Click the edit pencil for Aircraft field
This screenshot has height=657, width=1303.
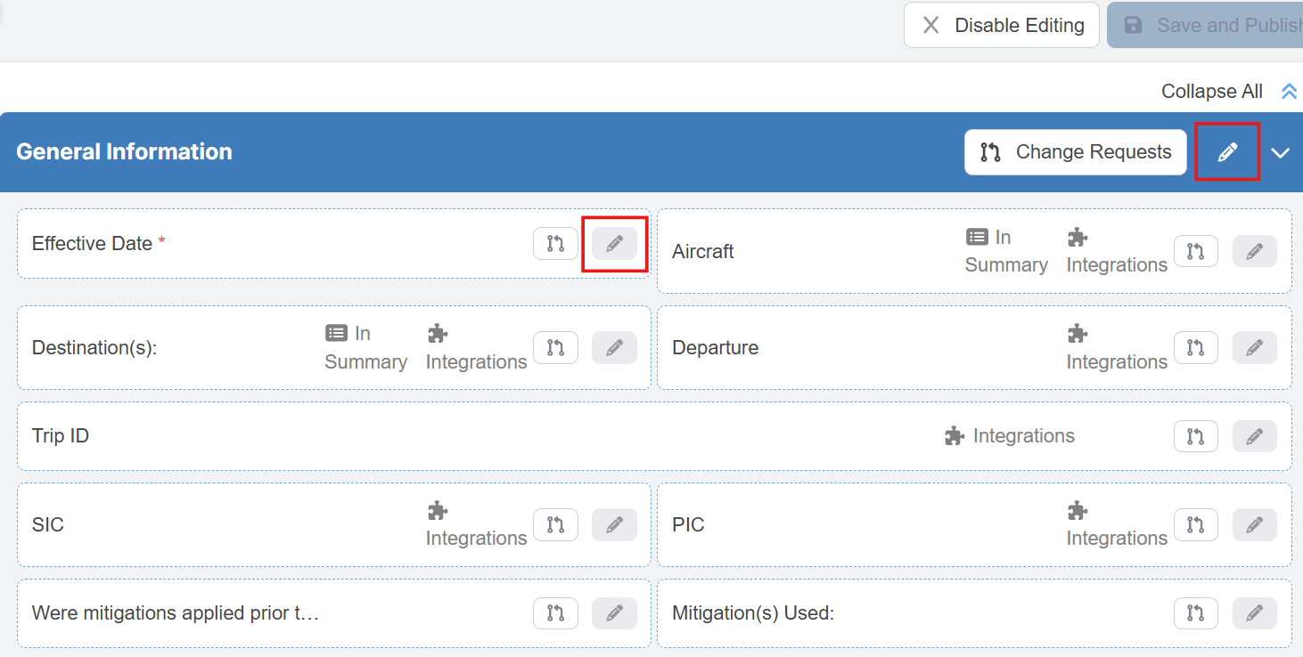coord(1254,252)
